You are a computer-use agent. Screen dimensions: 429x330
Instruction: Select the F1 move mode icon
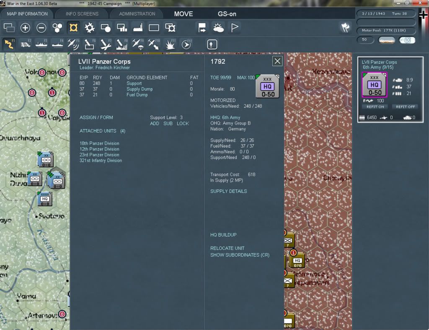(x=9, y=44)
